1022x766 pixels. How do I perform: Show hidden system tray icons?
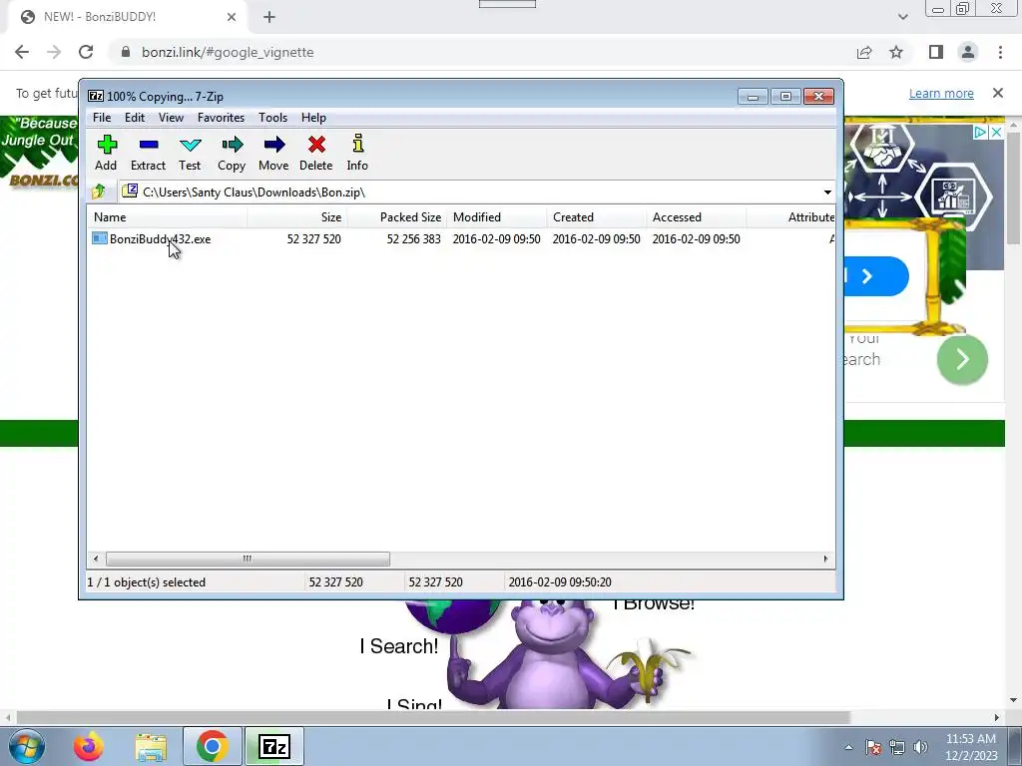point(848,747)
